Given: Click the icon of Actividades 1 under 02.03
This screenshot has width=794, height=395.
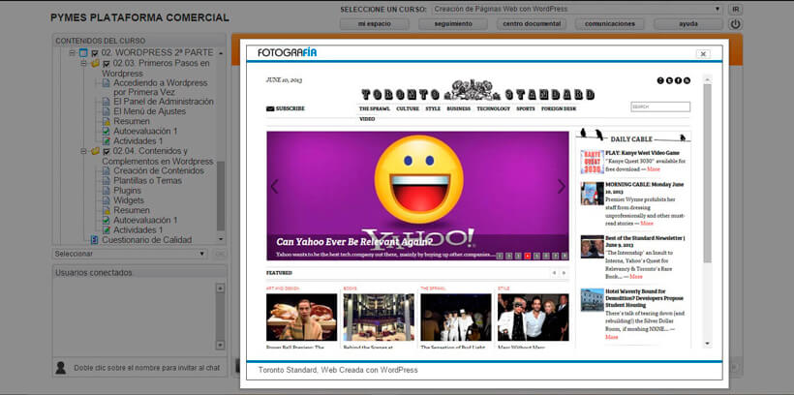Looking at the screenshot, I should pyautogui.click(x=106, y=141).
